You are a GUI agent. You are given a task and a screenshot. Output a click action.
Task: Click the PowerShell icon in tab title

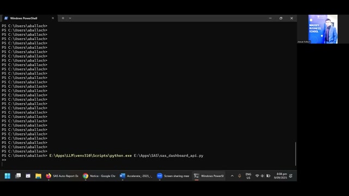click(x=6, y=18)
